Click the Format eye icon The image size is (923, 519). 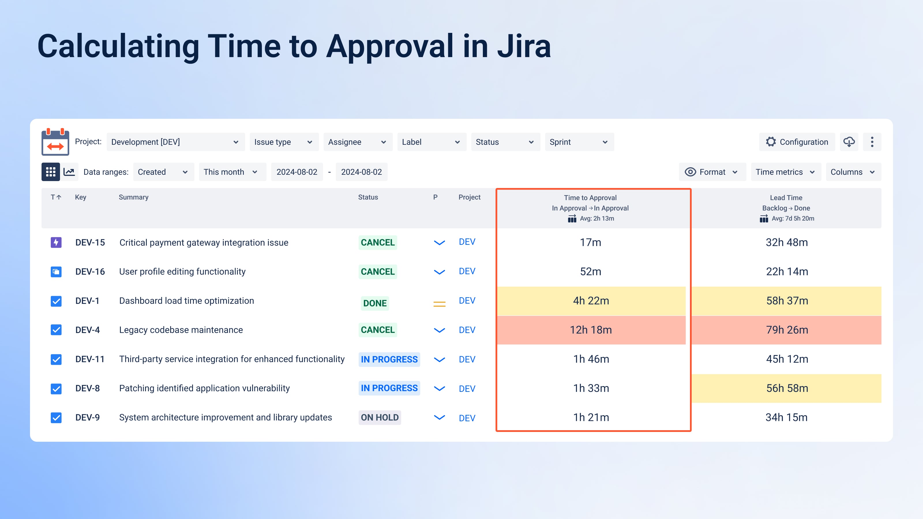point(690,172)
